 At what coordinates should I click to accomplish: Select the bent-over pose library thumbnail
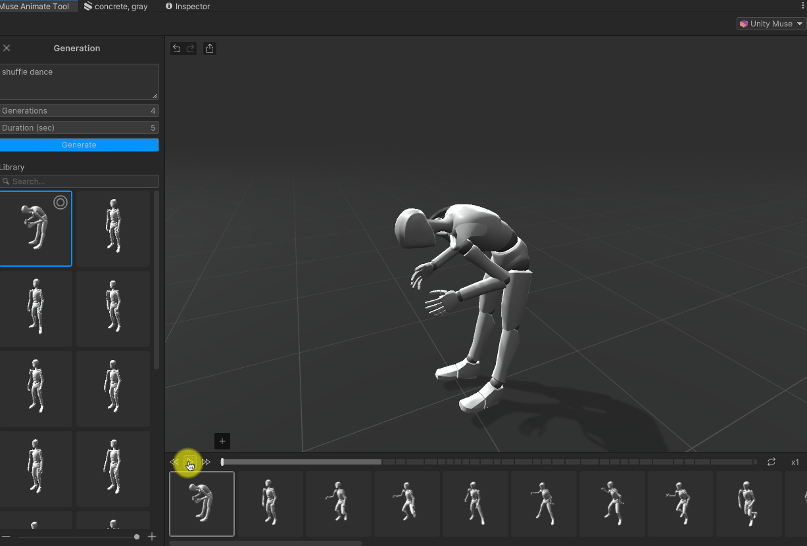click(x=36, y=228)
